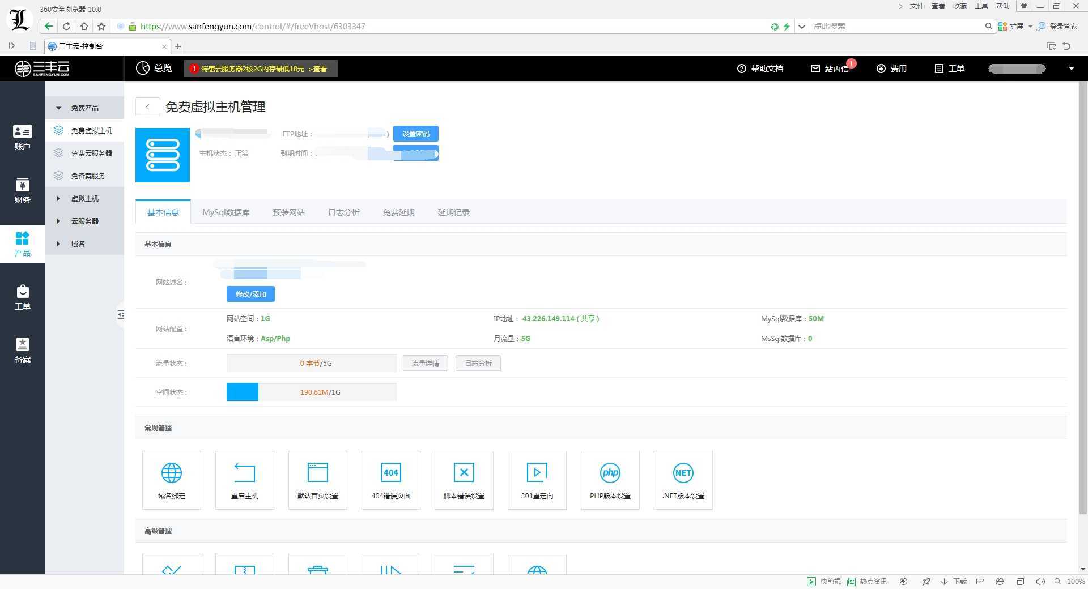Click 登录管家 in browser toolbar
Screen dimensions: 1088x589
pyautogui.click(x=1057, y=26)
